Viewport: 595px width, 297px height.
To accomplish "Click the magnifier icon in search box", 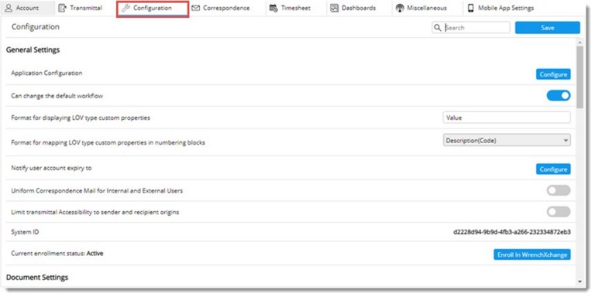I will coord(438,28).
